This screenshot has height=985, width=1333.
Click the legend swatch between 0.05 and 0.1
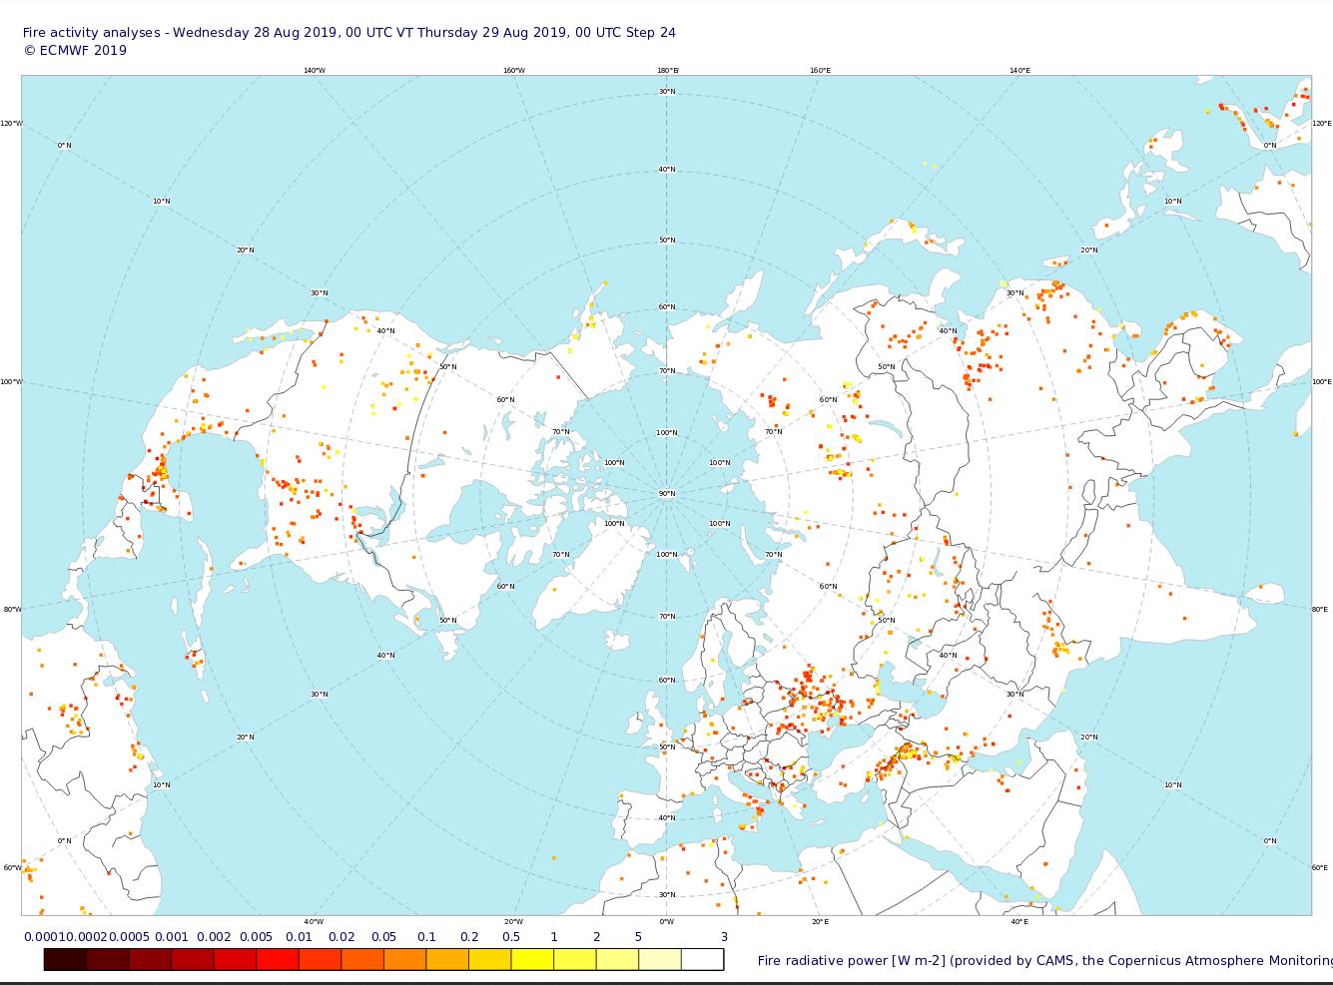pyautogui.click(x=404, y=960)
